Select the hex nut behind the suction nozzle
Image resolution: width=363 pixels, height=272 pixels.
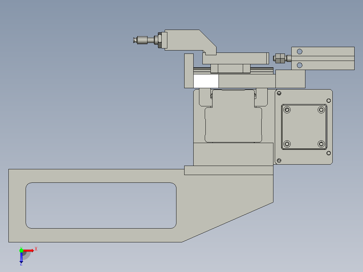click(x=160, y=40)
